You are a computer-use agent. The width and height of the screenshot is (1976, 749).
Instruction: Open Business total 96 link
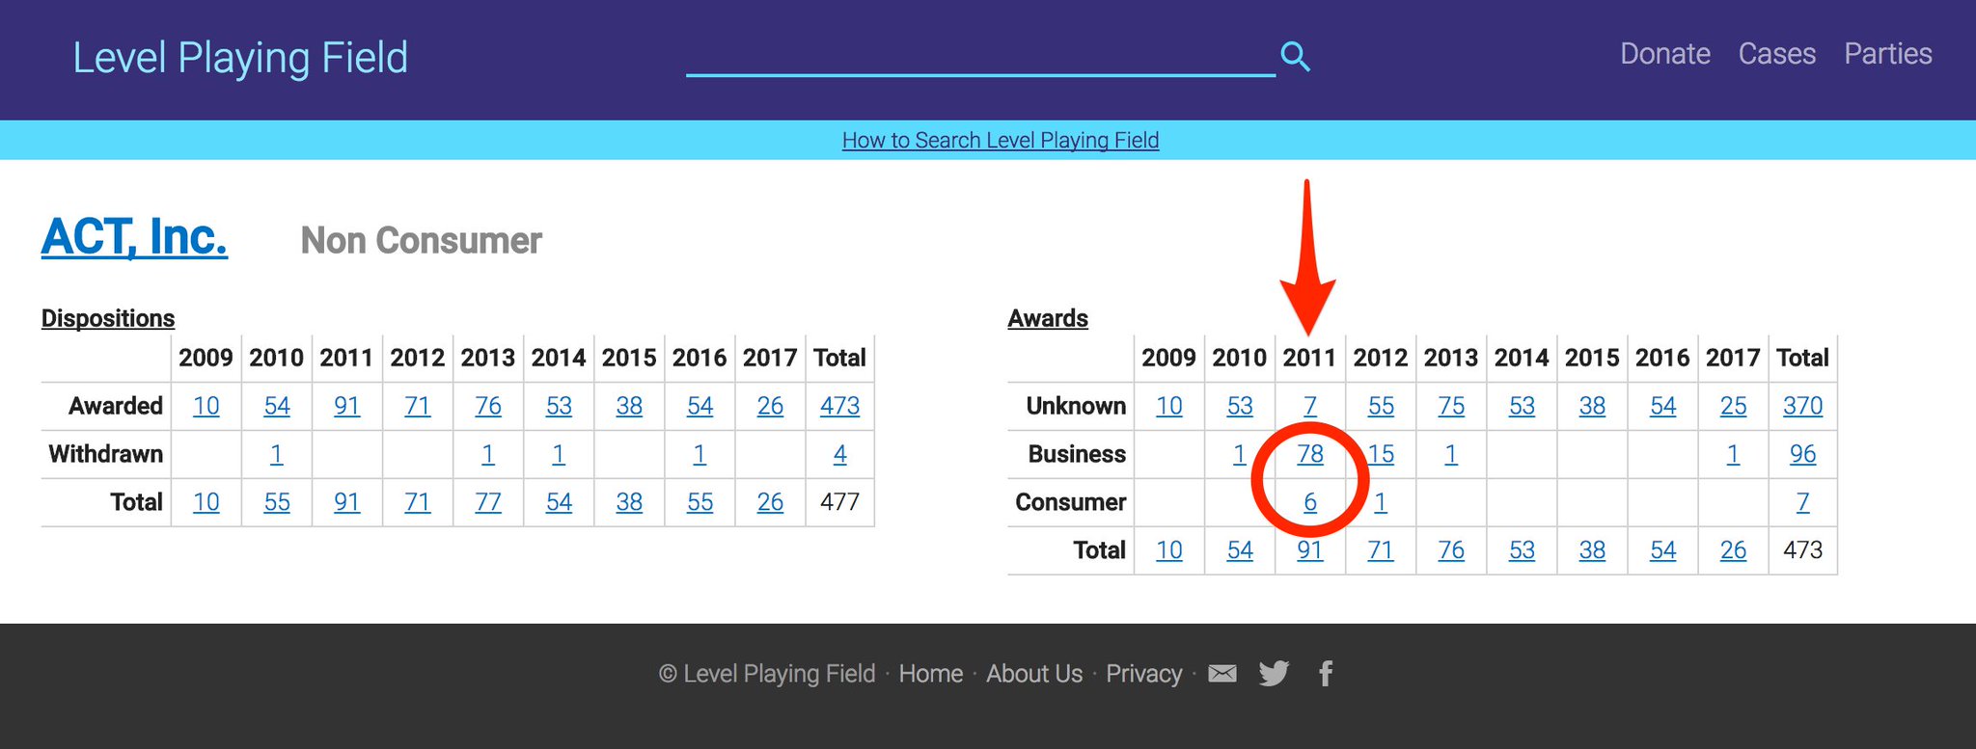point(1803,454)
